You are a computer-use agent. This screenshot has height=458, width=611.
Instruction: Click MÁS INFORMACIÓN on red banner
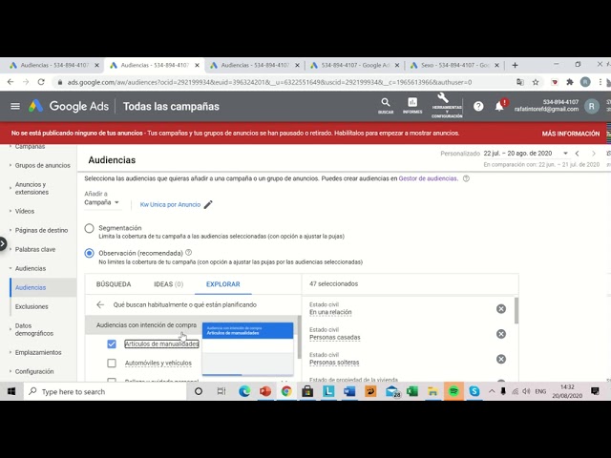pos(570,134)
